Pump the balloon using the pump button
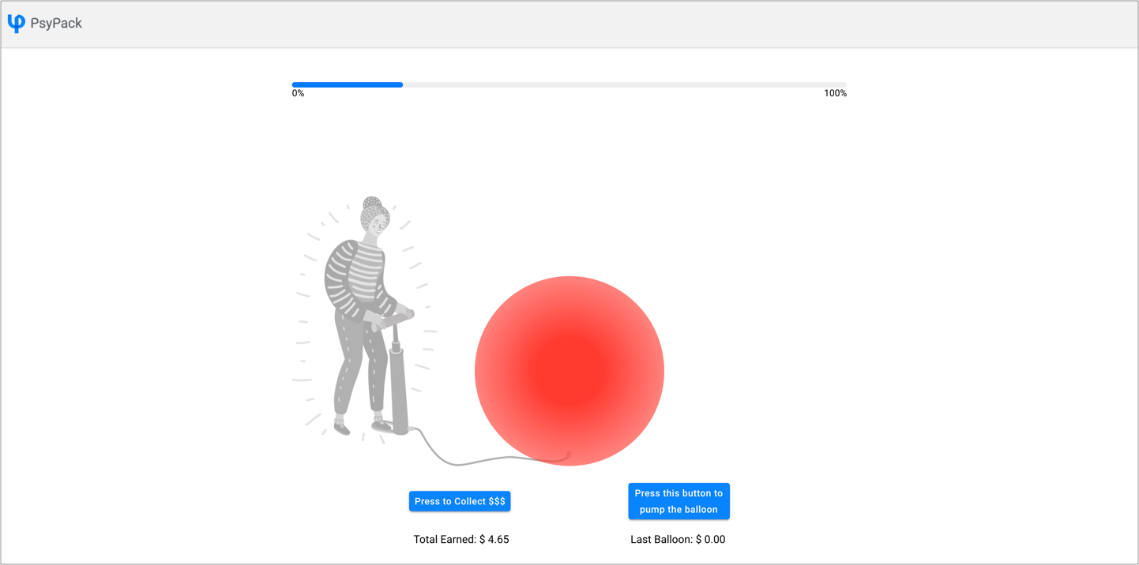The width and height of the screenshot is (1139, 565). [679, 500]
